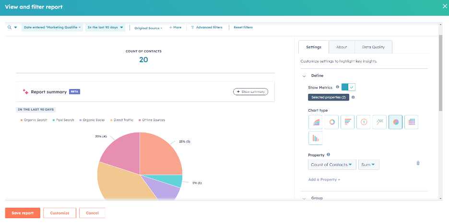Viewport: 449px width, 223px height.
Task: Toggle Organic Search legend series
Action: [x=34, y=120]
